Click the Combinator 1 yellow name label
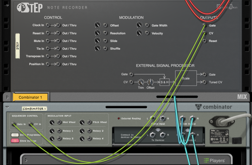This screenshot has height=165, width=252. (30, 97)
